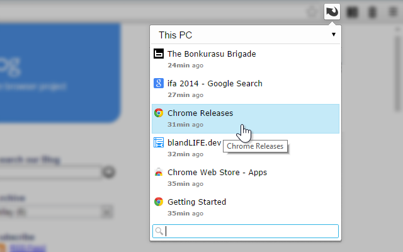Click the Chrome Web Store favicon
Image resolution: width=403 pixels, height=252 pixels.
pos(159,172)
